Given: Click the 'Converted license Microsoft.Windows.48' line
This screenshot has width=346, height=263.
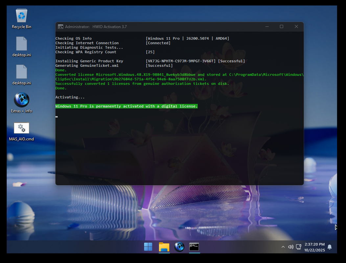Looking at the screenshot, I should click(179, 75).
